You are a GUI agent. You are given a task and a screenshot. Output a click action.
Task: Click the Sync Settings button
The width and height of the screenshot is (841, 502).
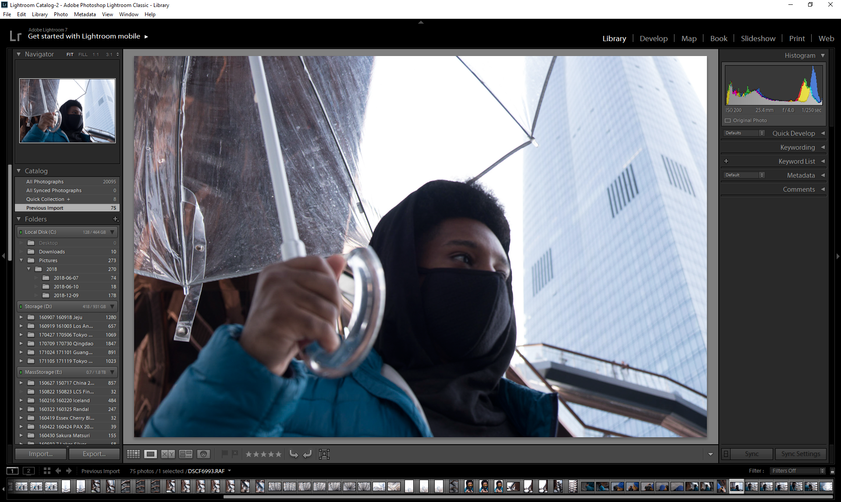(801, 454)
